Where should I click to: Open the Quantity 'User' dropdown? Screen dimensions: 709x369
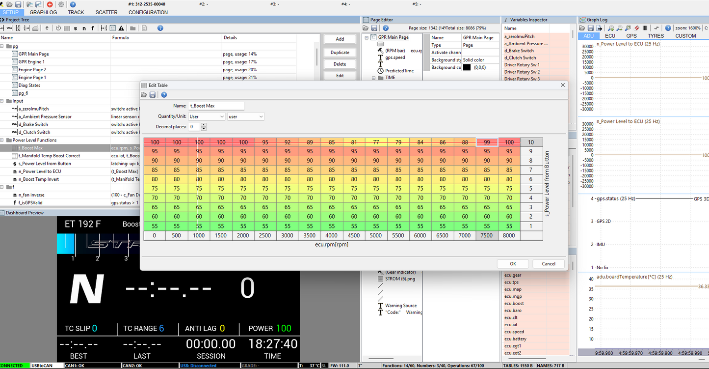click(x=207, y=116)
